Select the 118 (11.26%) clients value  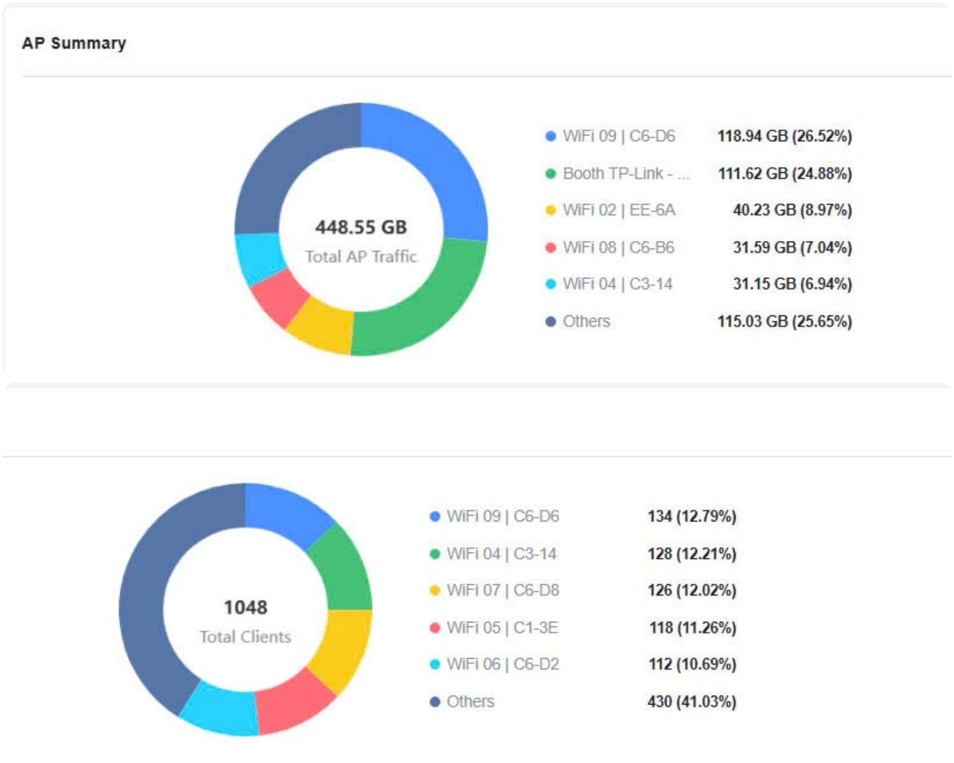click(693, 628)
